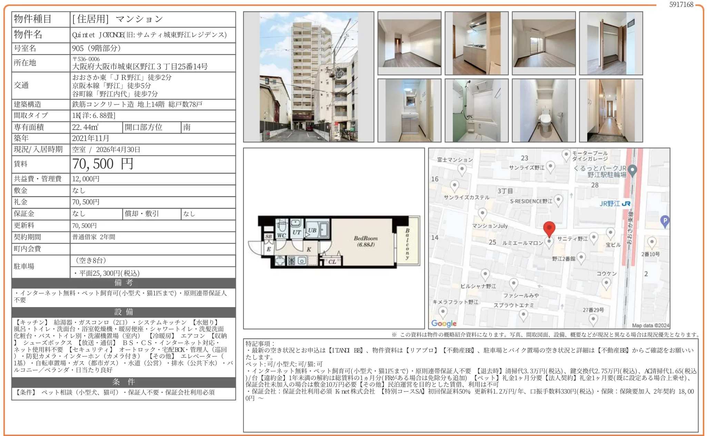Click the モータープール ダイシガレージ map marker

click(566, 155)
